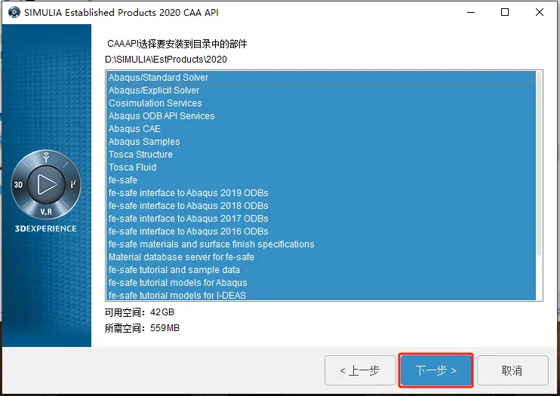Minimize the installer window

(471, 12)
